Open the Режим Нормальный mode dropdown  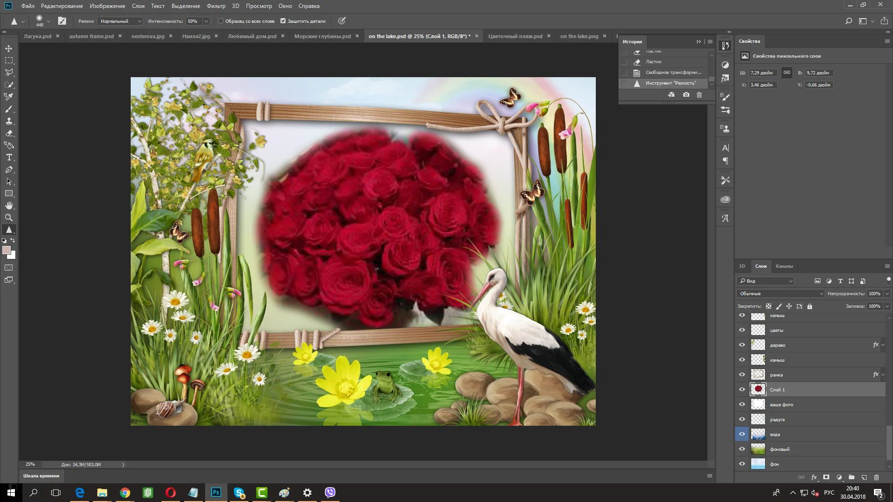click(x=120, y=21)
